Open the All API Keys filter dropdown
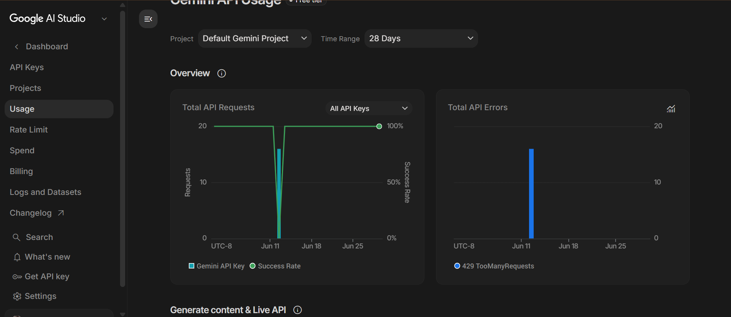731x317 pixels. click(369, 109)
